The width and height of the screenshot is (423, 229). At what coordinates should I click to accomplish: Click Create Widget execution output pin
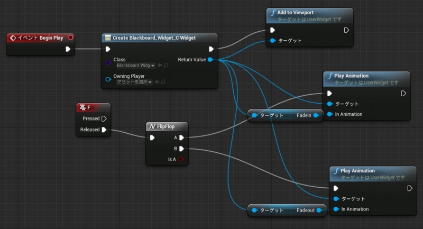211,49
